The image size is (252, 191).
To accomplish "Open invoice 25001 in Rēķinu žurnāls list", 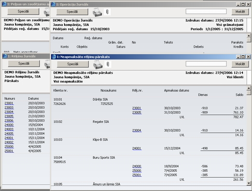I will 9,151.
